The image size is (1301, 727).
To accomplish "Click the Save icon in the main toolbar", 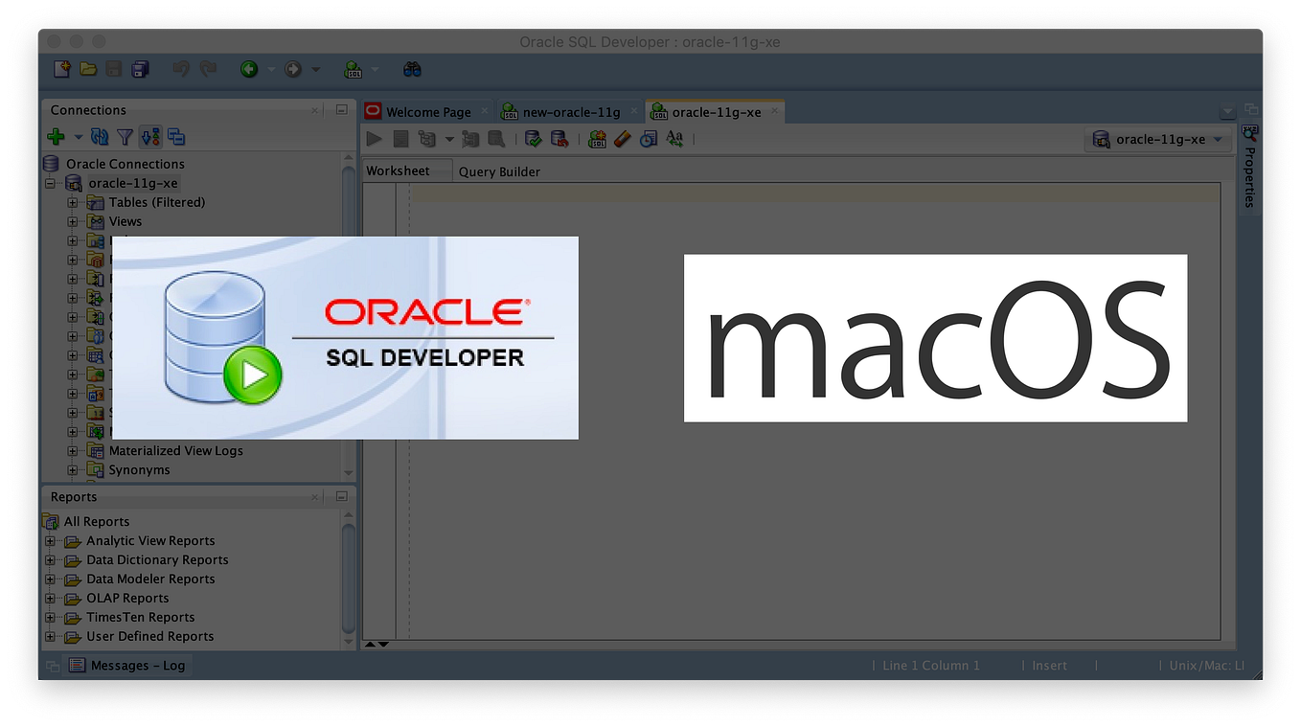I will (113, 68).
